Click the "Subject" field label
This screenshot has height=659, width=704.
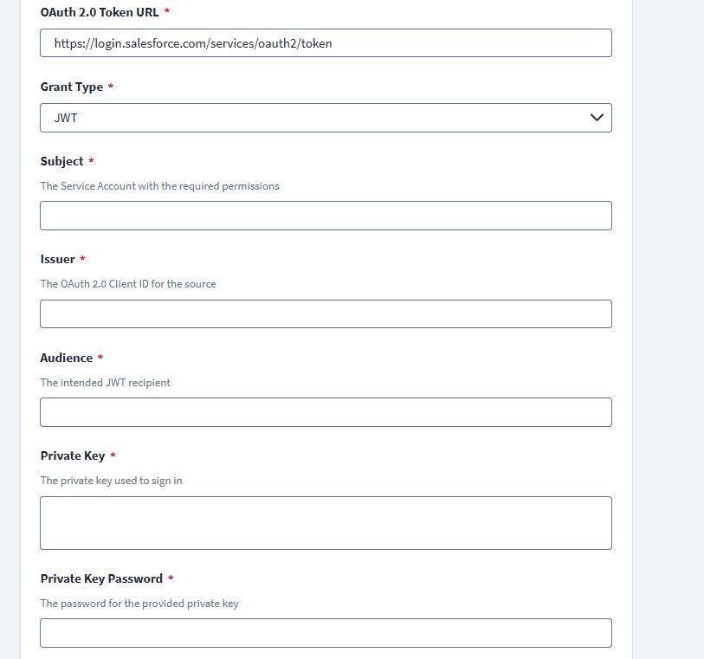[62, 162]
